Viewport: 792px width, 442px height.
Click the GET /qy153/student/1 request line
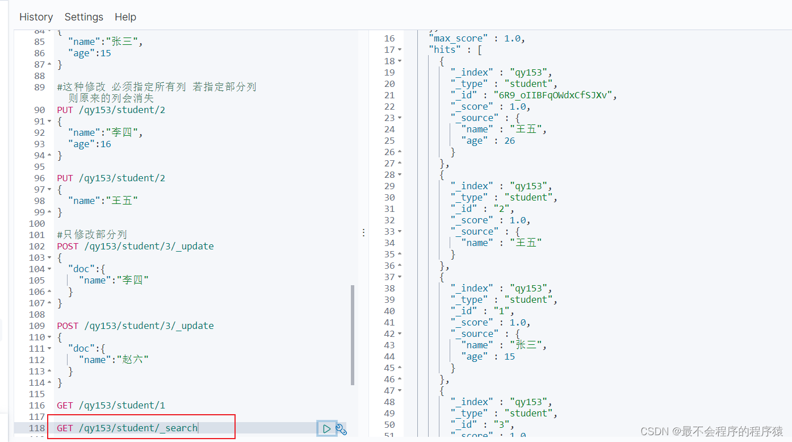coord(111,405)
